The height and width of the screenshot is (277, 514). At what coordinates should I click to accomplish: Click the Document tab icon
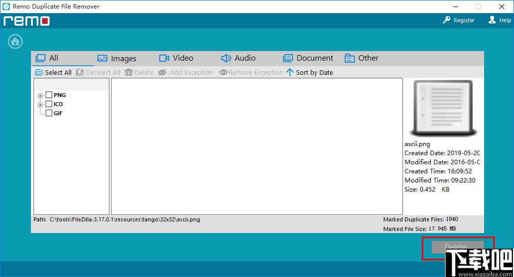[287, 58]
